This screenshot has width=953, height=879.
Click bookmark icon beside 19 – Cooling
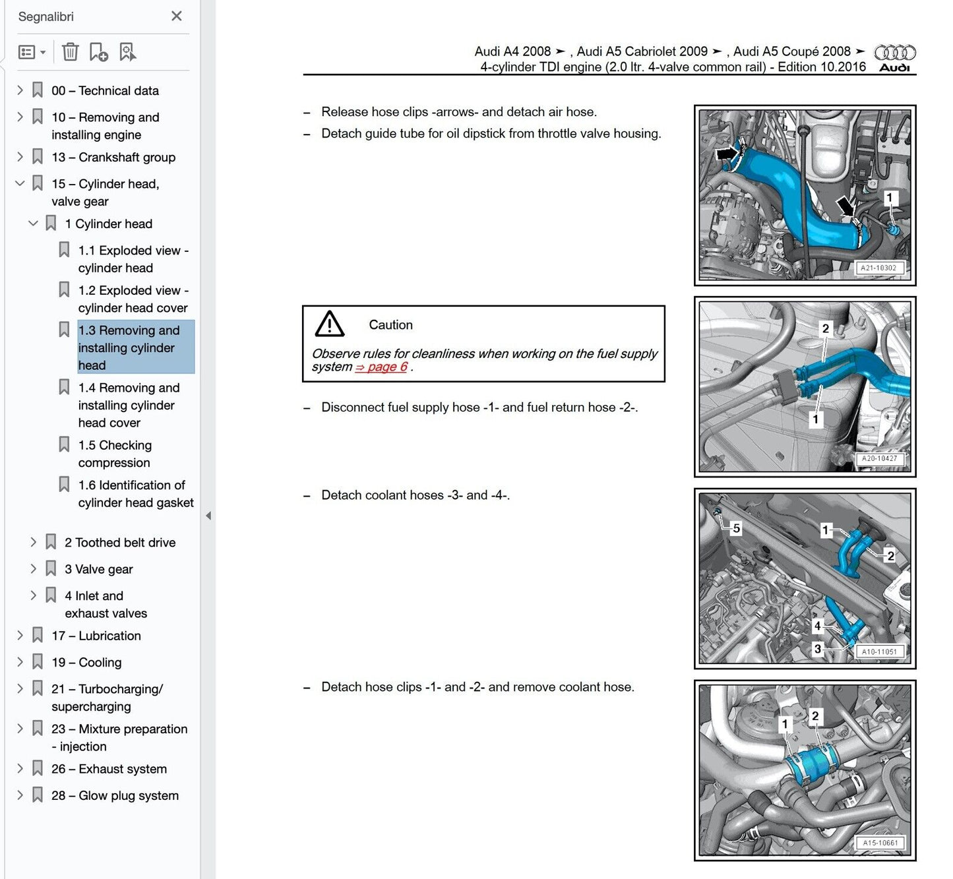pyautogui.click(x=38, y=662)
